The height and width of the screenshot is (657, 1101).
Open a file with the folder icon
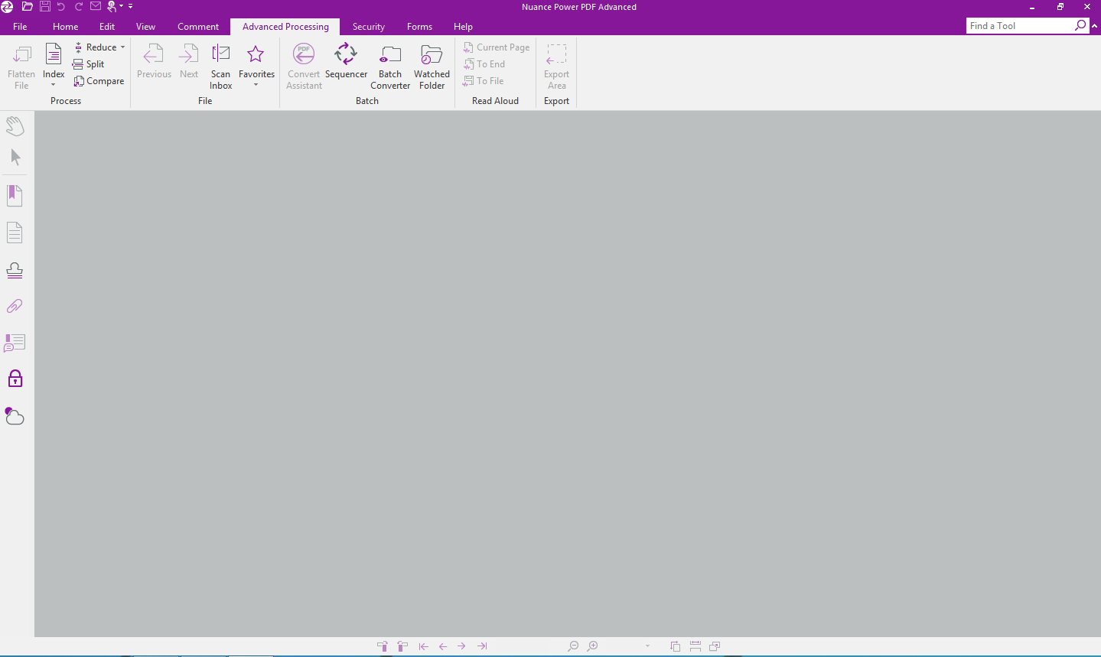click(27, 6)
